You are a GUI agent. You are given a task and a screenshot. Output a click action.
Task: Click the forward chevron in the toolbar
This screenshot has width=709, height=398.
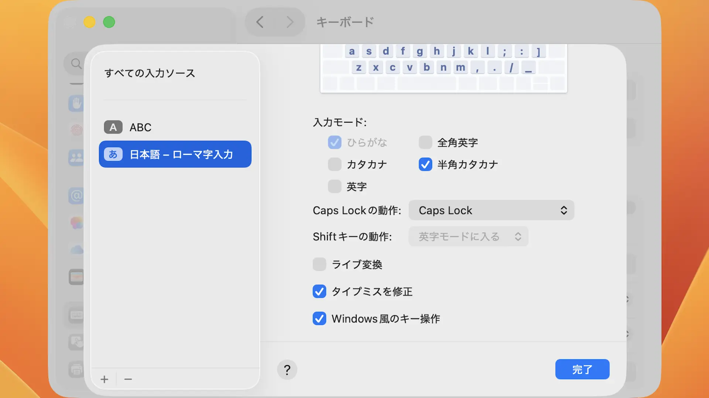click(x=290, y=22)
